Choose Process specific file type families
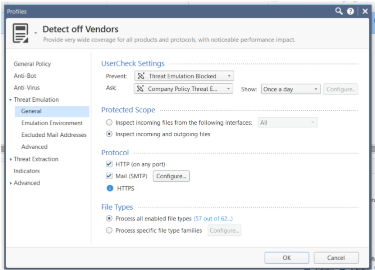Image resolution: width=375 pixels, height=270 pixels. (x=109, y=231)
